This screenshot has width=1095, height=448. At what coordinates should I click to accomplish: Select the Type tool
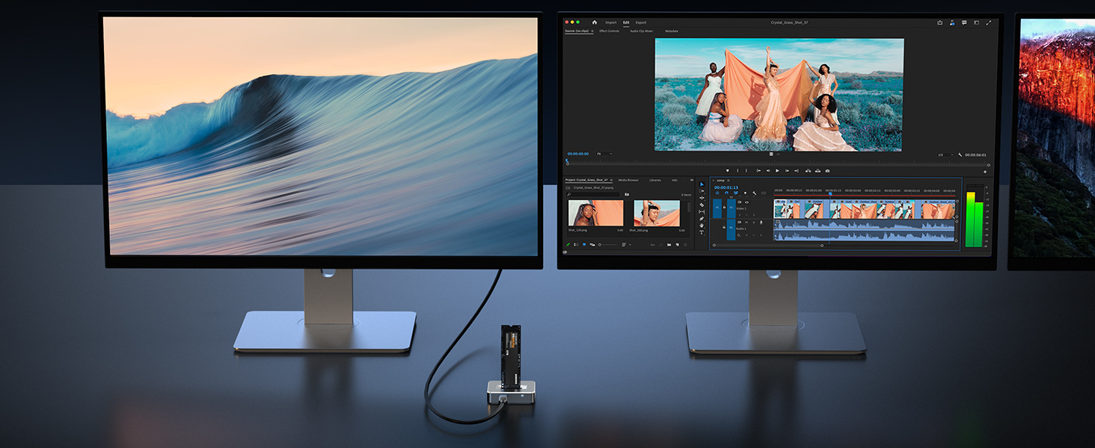pos(702,232)
